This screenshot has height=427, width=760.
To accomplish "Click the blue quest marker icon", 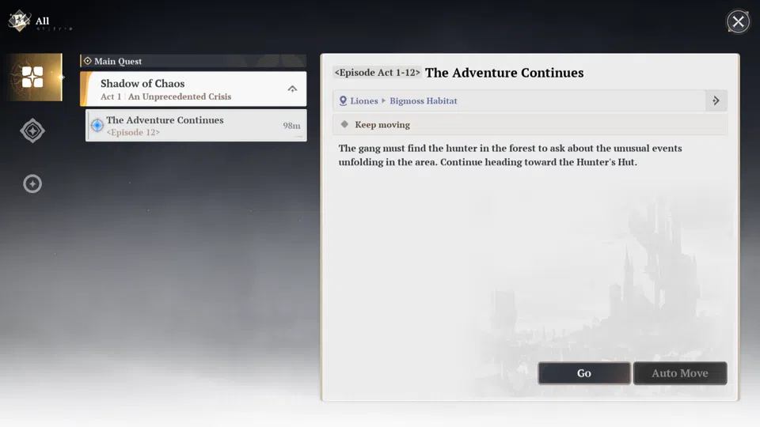I will click(97, 126).
